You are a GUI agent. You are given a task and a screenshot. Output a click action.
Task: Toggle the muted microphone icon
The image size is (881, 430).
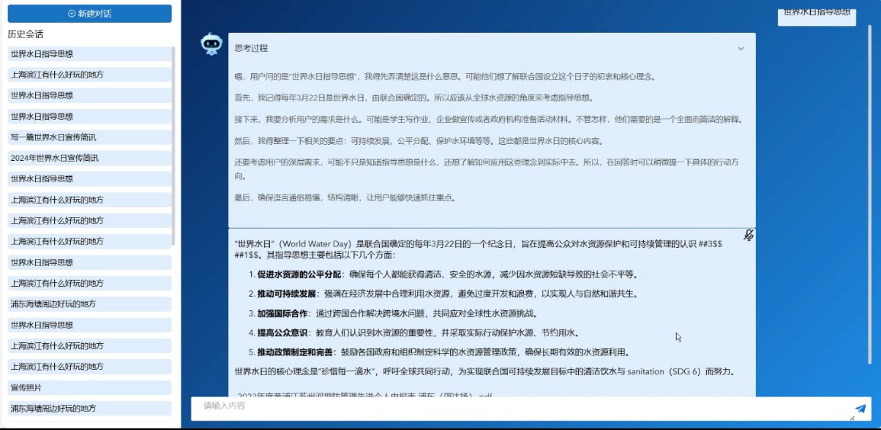749,235
